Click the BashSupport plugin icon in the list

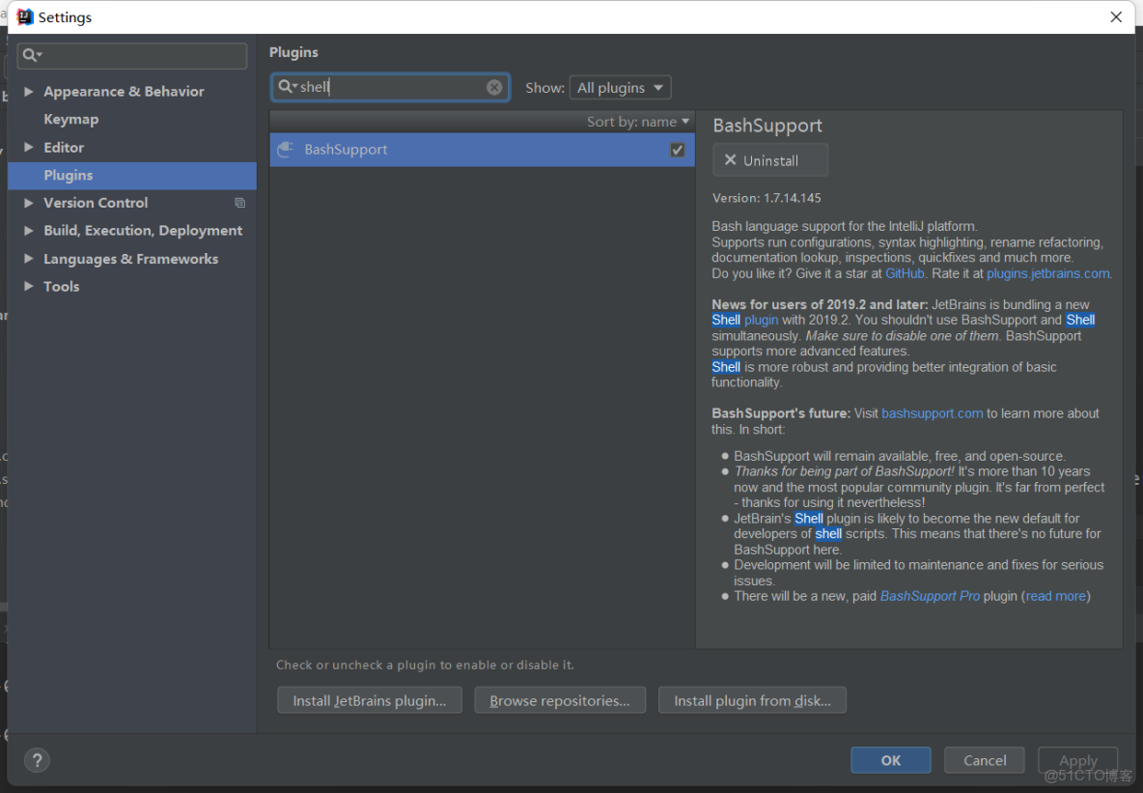pos(285,150)
